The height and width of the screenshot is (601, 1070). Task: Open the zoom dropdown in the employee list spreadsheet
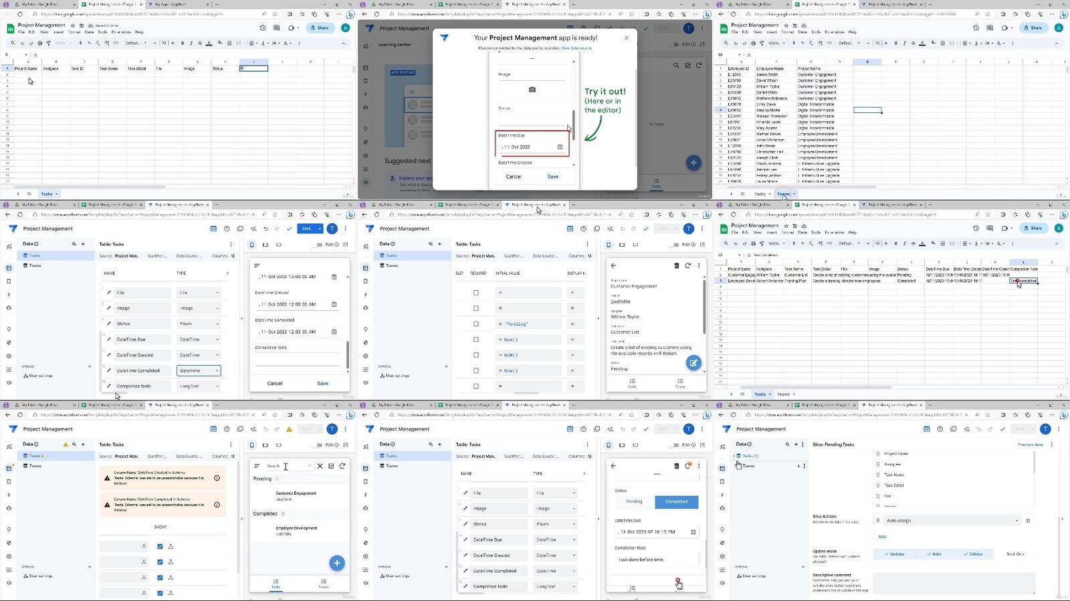776,43
